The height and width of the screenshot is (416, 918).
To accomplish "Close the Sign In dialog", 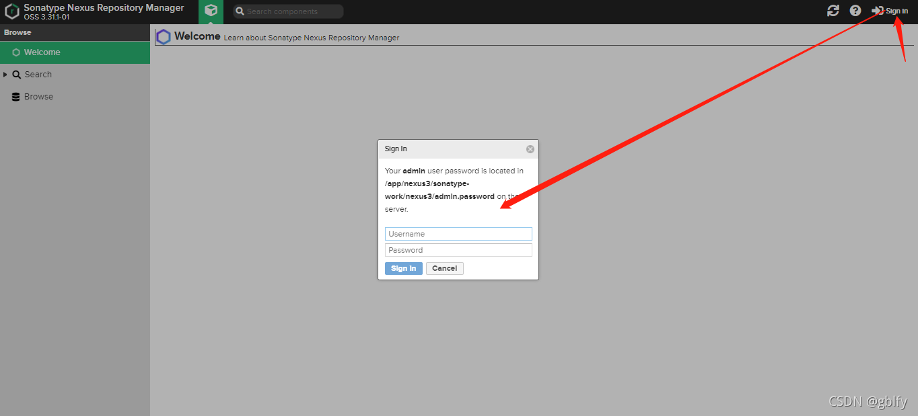I will click(530, 149).
